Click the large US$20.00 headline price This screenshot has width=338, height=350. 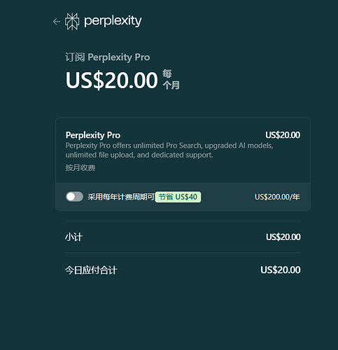point(112,80)
